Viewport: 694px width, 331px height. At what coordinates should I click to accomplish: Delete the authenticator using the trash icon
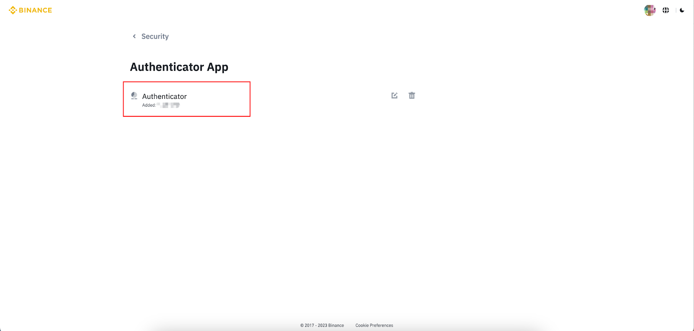point(412,95)
